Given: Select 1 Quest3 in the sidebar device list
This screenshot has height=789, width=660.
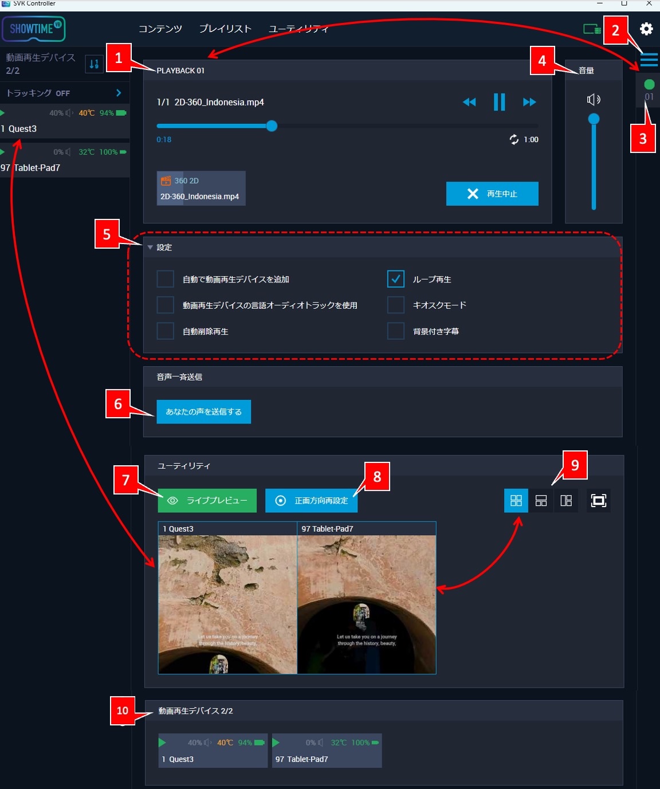Looking at the screenshot, I should coord(65,121).
